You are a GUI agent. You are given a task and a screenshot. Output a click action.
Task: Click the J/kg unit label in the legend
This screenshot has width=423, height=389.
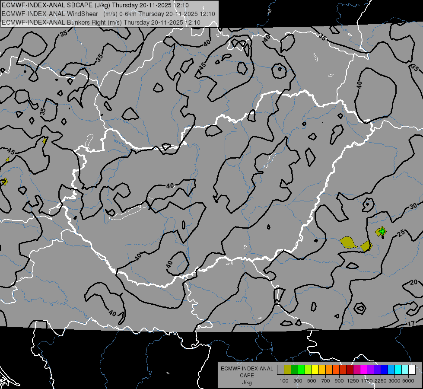247,383
